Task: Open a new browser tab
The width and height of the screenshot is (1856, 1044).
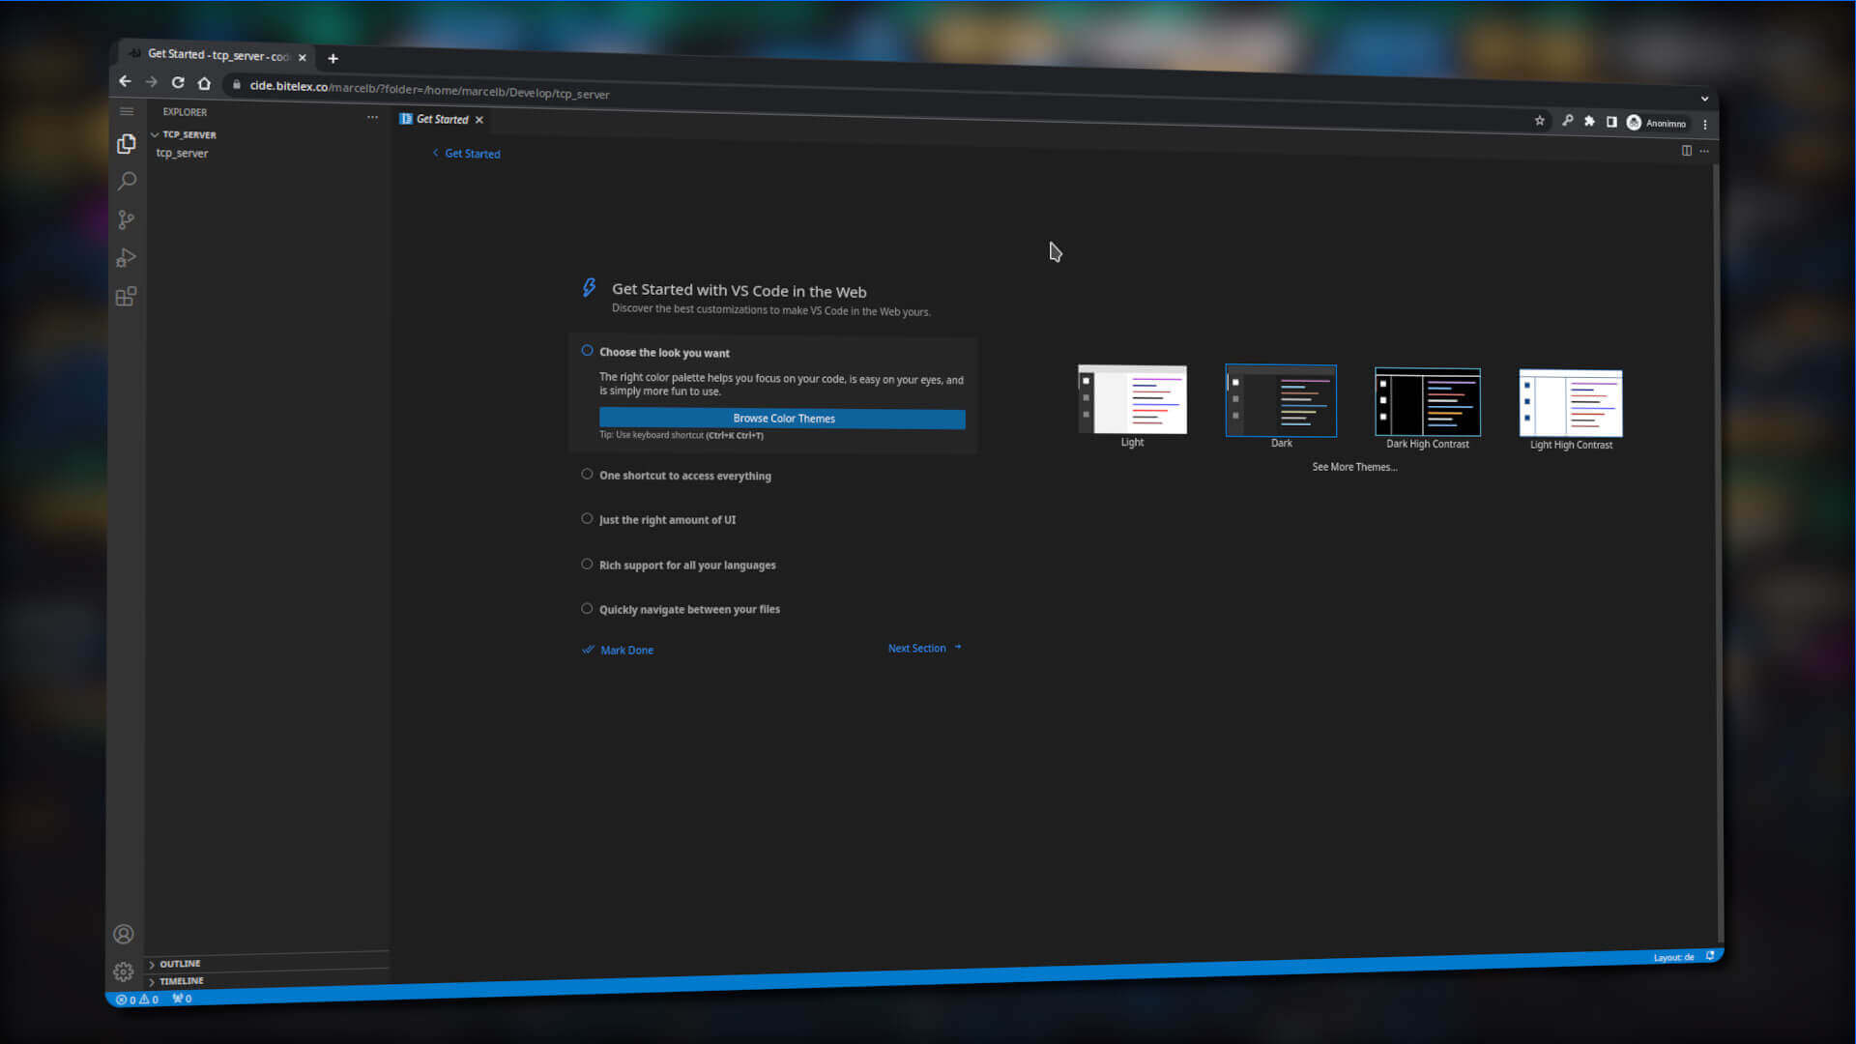Action: pos(333,59)
